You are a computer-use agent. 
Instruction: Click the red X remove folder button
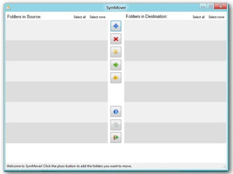click(x=116, y=39)
